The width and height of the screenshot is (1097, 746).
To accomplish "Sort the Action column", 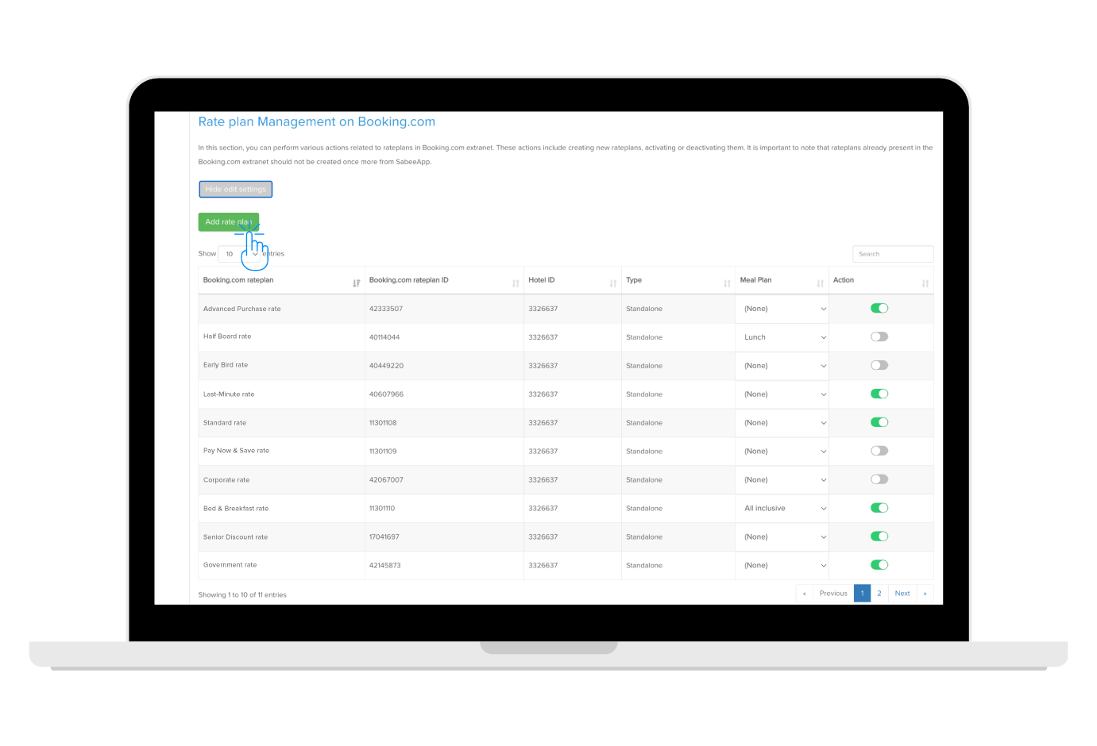I will tap(925, 282).
